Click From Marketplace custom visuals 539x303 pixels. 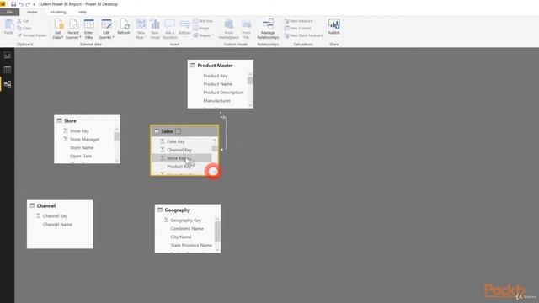point(228,29)
